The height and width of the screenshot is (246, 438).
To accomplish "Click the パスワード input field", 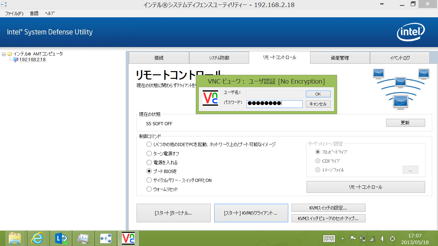I will pos(274,104).
